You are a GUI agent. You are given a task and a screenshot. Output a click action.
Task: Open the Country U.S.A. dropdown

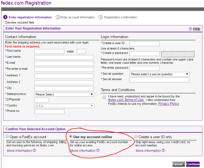(x=64, y=106)
